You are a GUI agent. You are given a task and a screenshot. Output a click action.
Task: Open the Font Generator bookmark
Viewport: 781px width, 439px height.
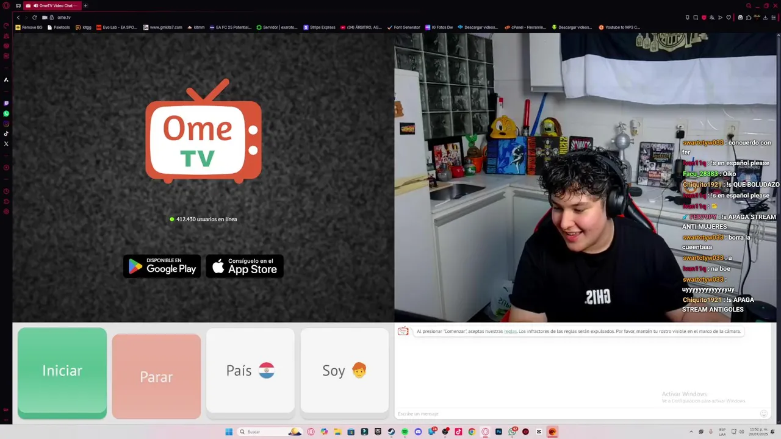pyautogui.click(x=404, y=27)
